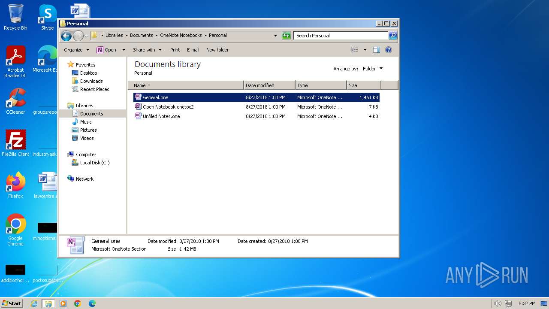Open the Share with menu
The image size is (549, 309).
pyautogui.click(x=147, y=50)
